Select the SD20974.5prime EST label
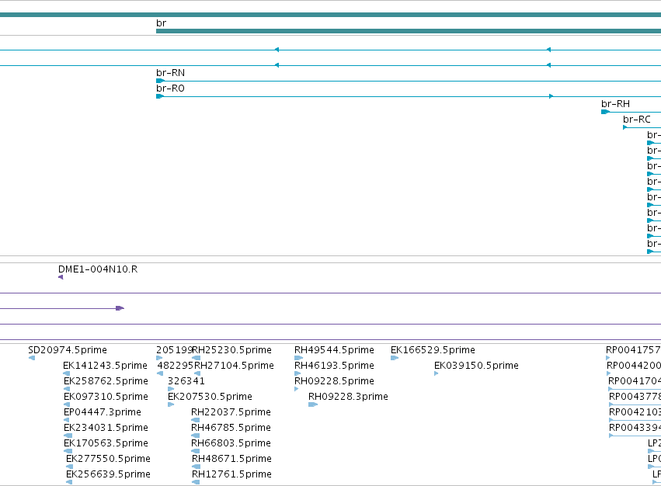The width and height of the screenshot is (661, 486). coord(68,350)
